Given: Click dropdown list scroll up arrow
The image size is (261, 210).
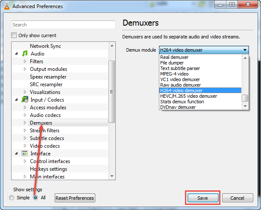Looking at the screenshot, I should point(245,58).
